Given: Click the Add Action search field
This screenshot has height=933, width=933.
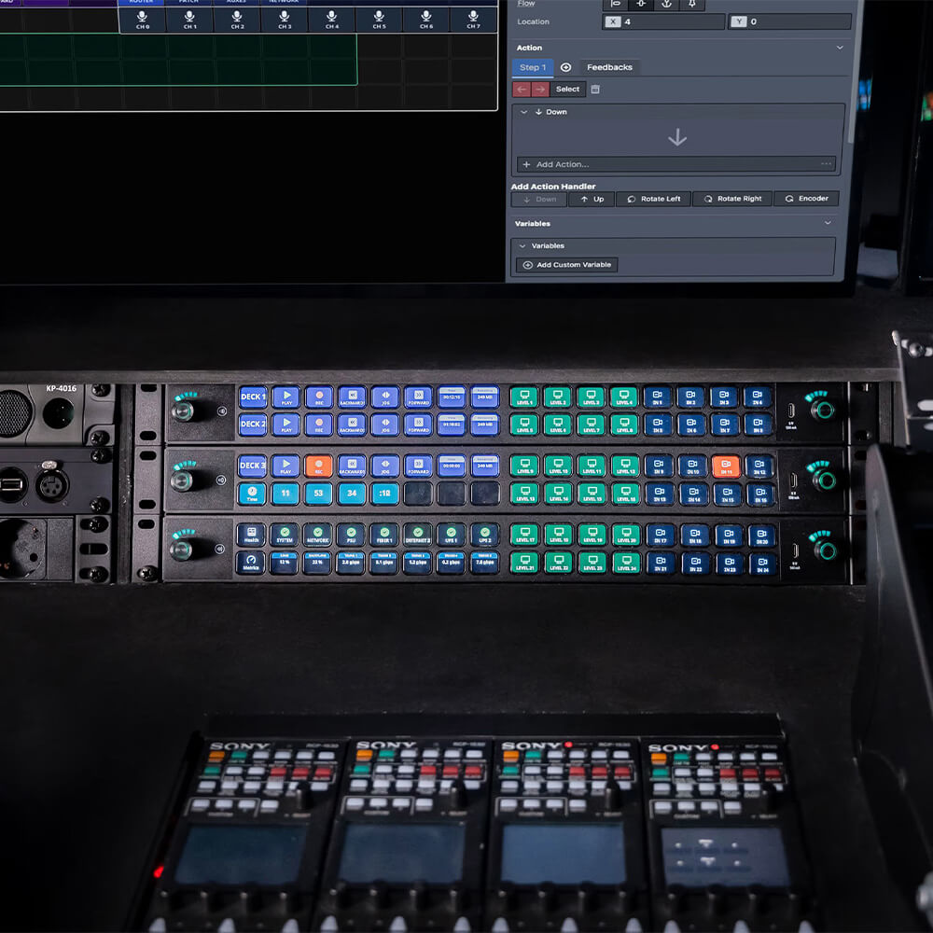Looking at the screenshot, I should pyautogui.click(x=672, y=164).
